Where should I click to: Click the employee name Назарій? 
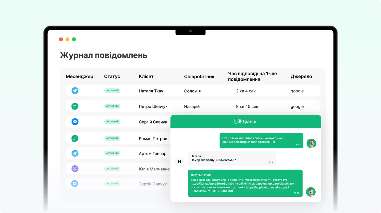[x=192, y=106]
